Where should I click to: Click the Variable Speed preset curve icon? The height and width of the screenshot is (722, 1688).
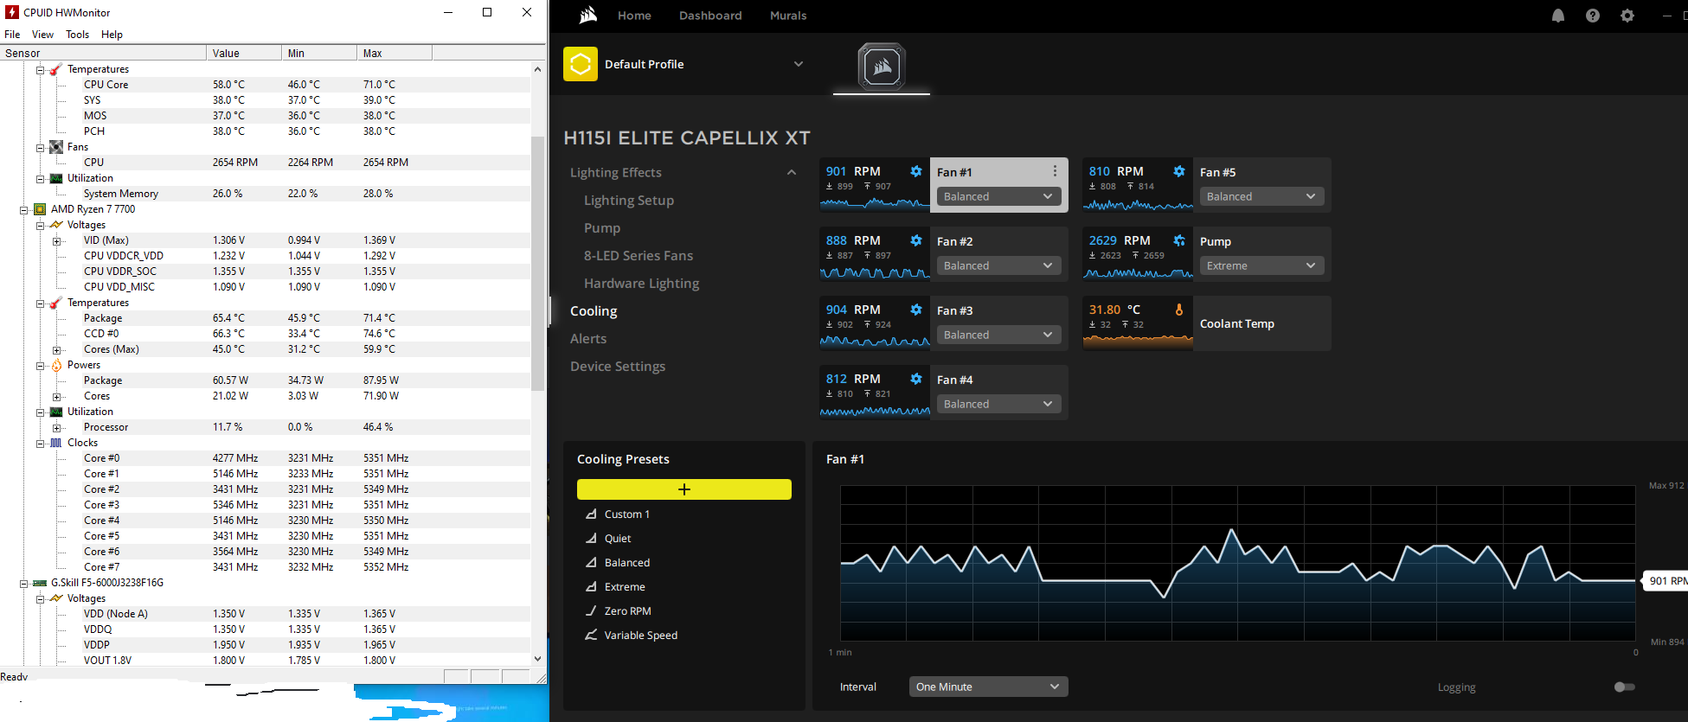click(592, 635)
